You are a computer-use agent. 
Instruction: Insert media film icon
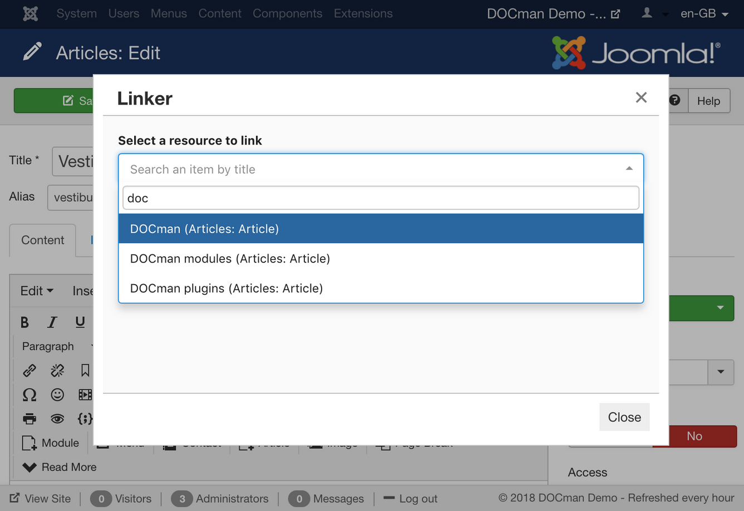(85, 395)
